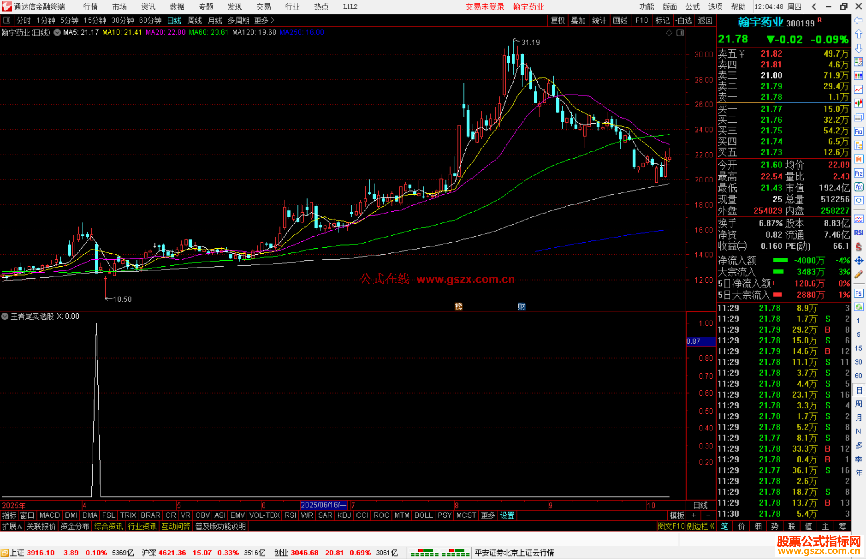866x559 pixels.
Task: Expand the 扩展 bottom panel
Action: 12,526
